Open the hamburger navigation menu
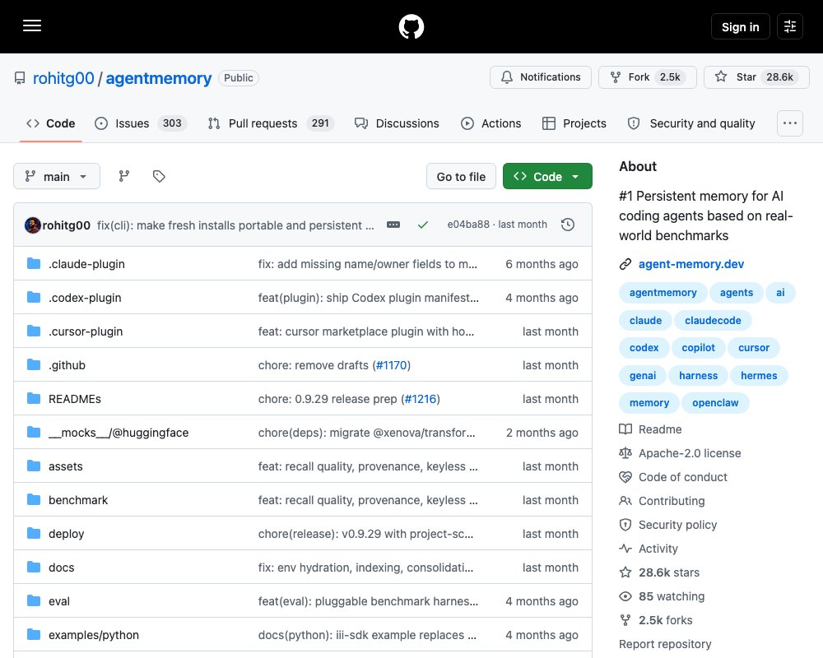The image size is (823, 658). [x=32, y=25]
